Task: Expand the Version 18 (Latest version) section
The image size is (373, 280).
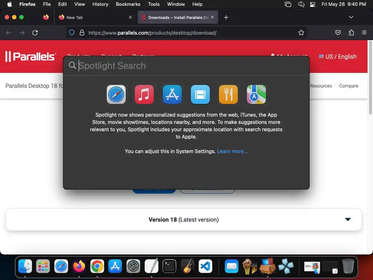Action: point(184,219)
